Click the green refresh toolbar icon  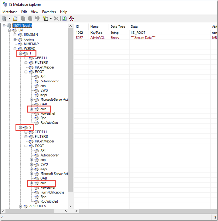click(64, 19)
